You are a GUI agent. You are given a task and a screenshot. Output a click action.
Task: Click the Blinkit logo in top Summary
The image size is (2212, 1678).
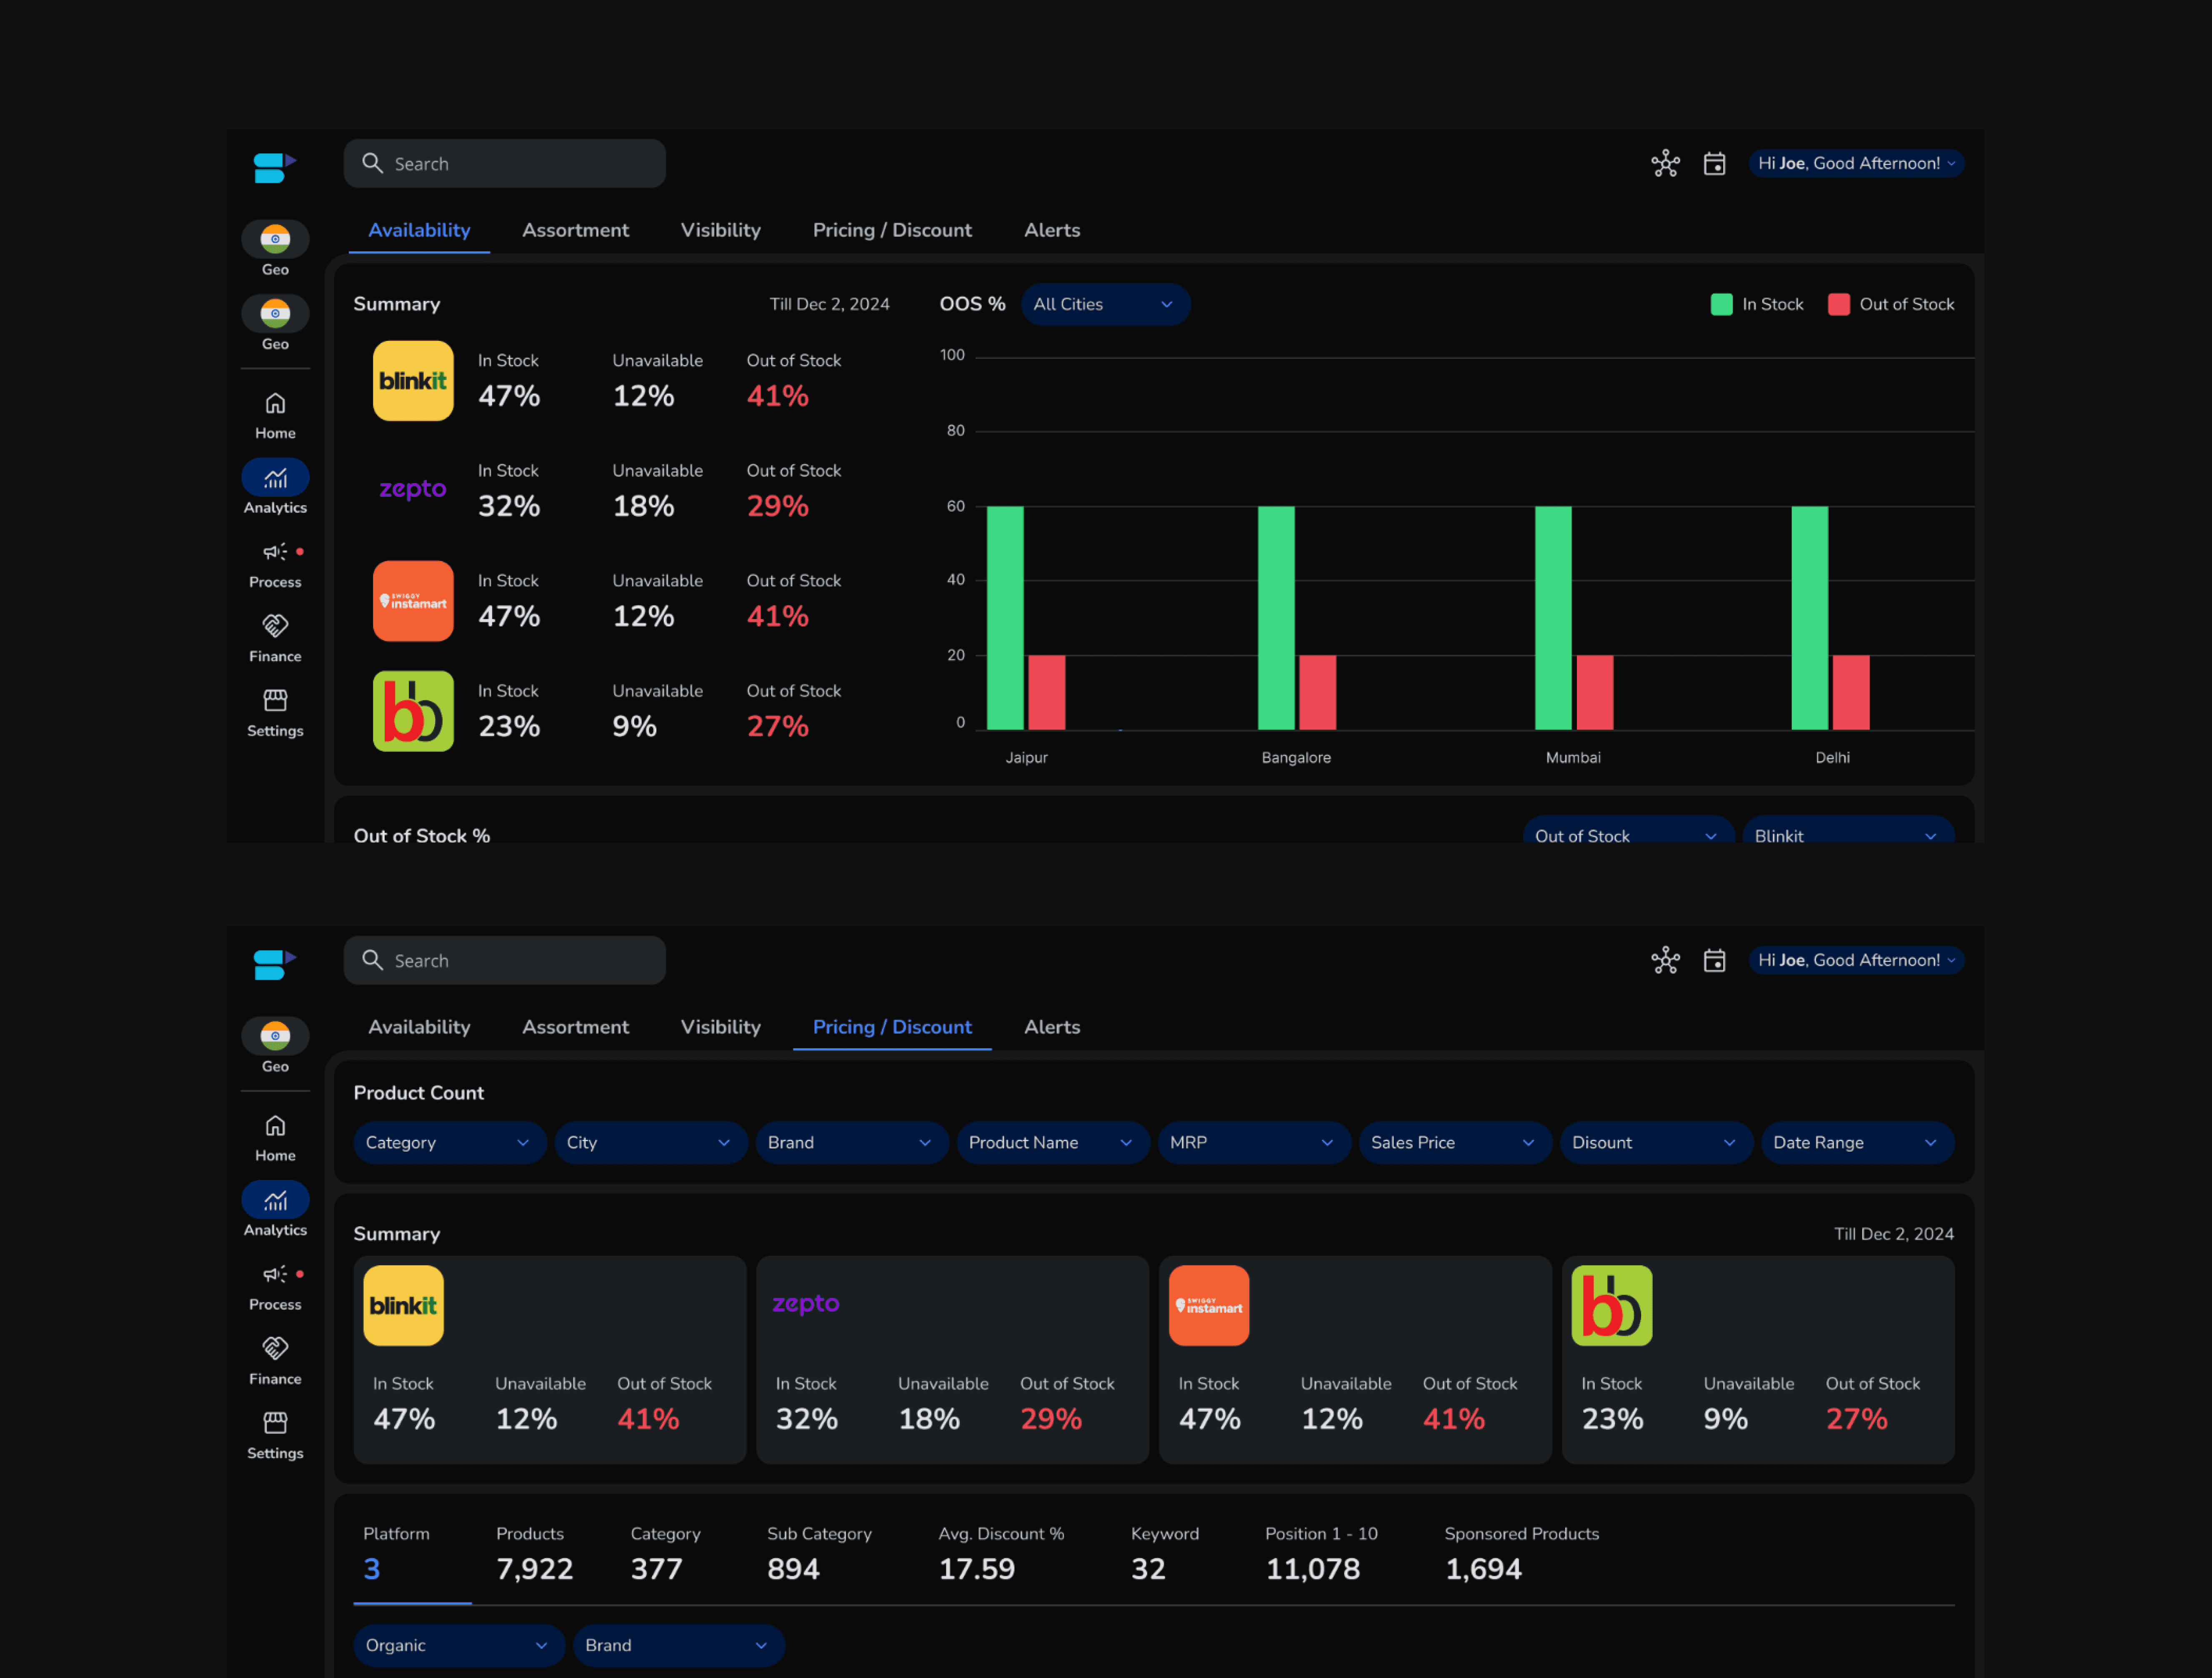[413, 381]
